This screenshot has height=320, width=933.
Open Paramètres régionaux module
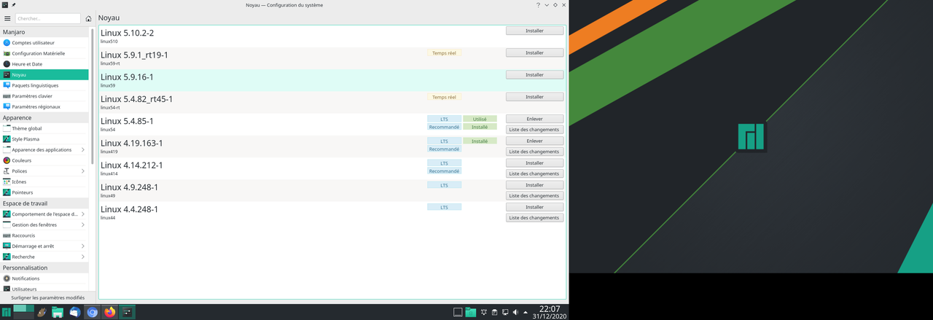(44, 106)
